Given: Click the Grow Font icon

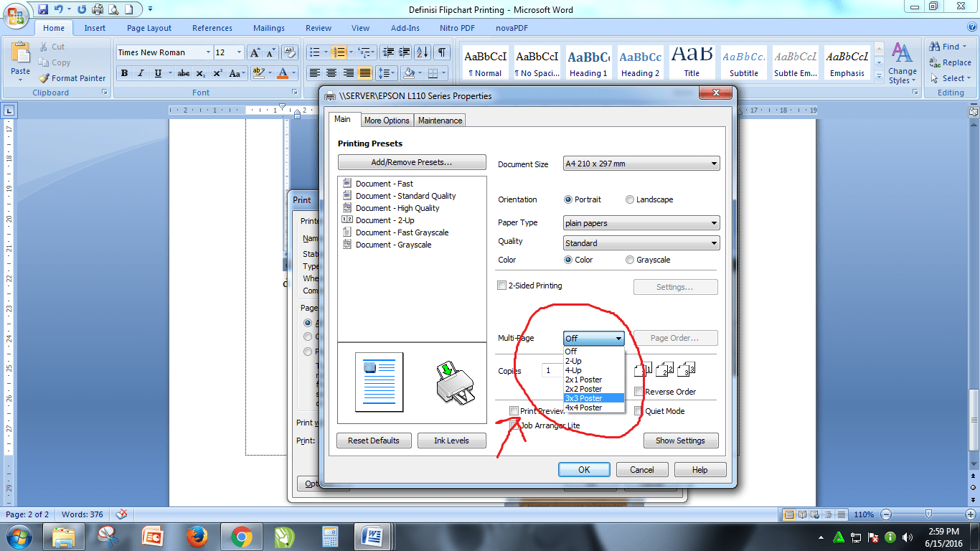Looking at the screenshot, I should (255, 52).
